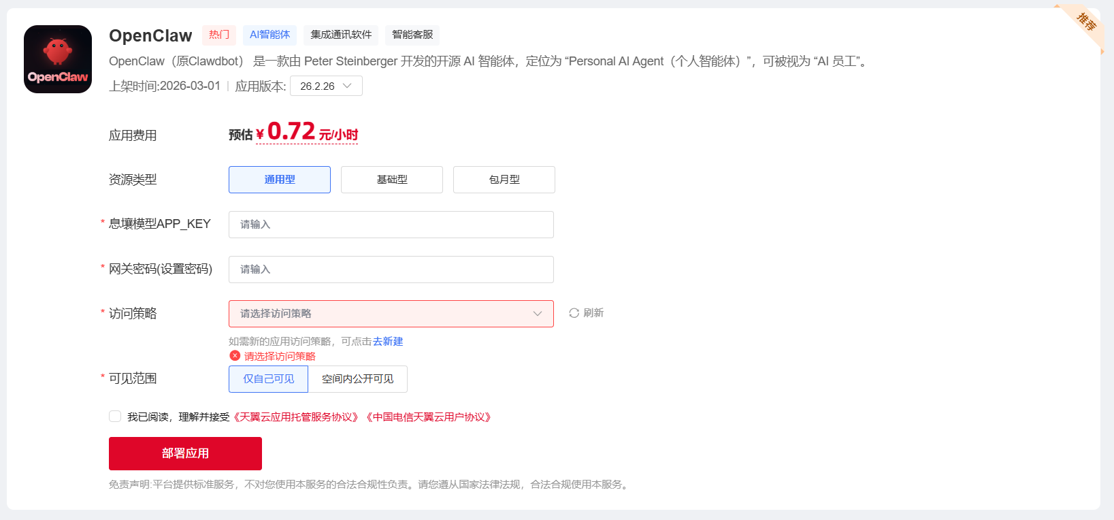Screen dimensions: 1114x520
Task: Click the estimated price 0.72 元/小时
Action: pos(307,131)
